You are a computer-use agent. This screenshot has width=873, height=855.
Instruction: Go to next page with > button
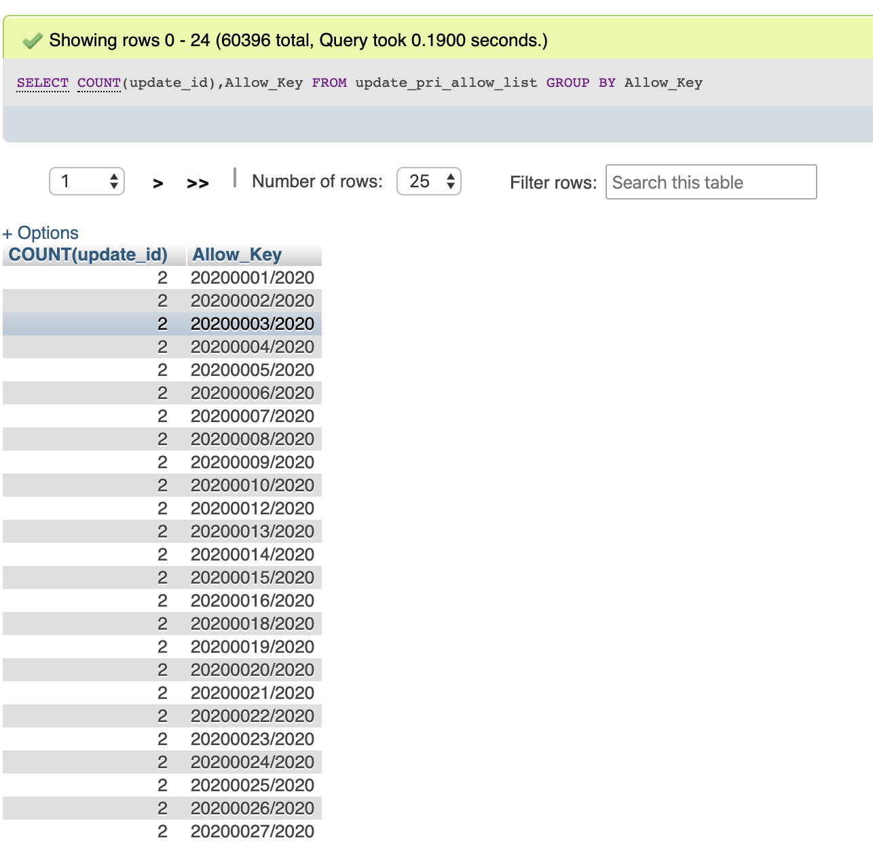click(x=158, y=183)
